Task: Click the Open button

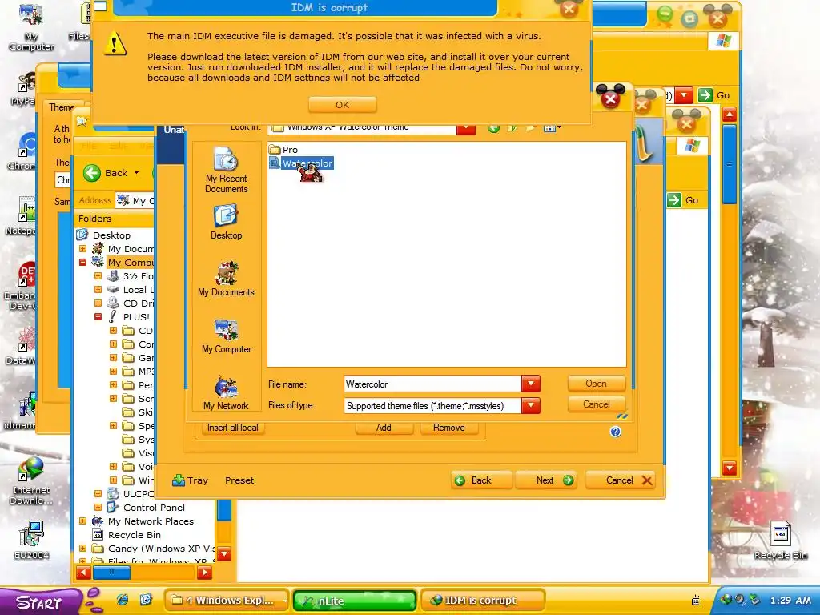Action: pyautogui.click(x=596, y=384)
